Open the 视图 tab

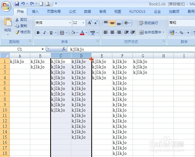pos(118,12)
